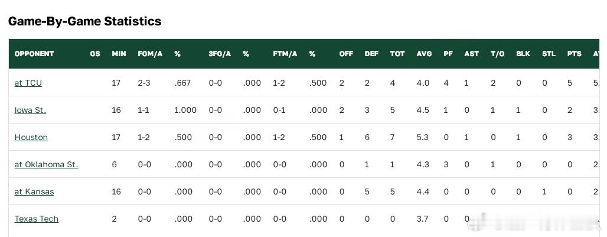
Task: Click the OPPONENT column header
Action: pos(34,54)
